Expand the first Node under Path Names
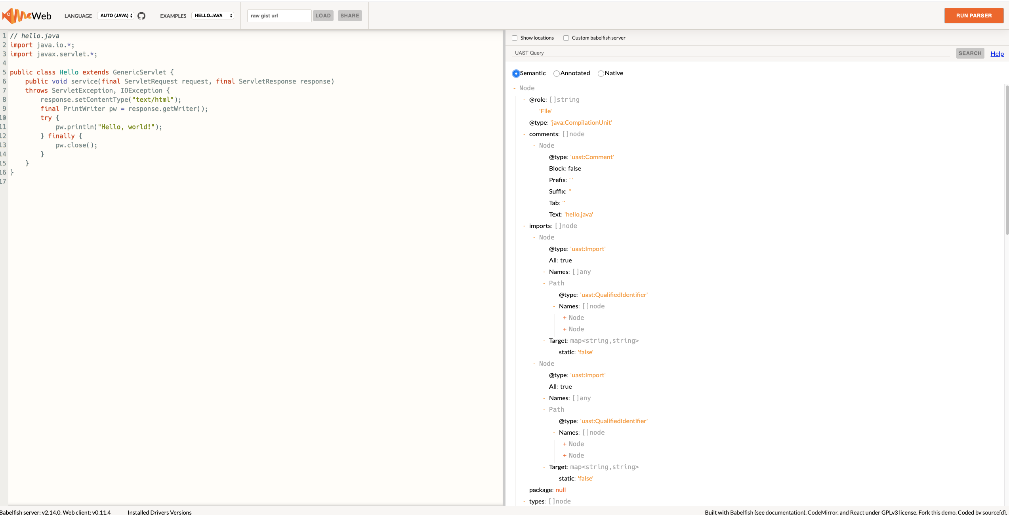 point(564,317)
